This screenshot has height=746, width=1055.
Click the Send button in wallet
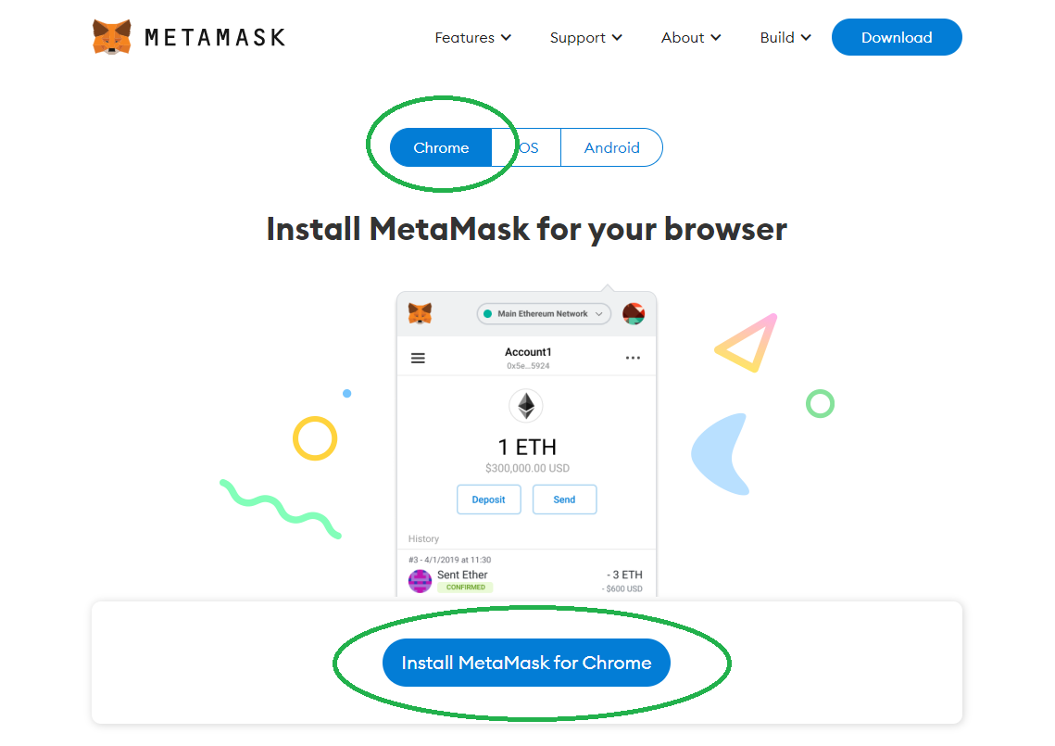[x=564, y=499]
